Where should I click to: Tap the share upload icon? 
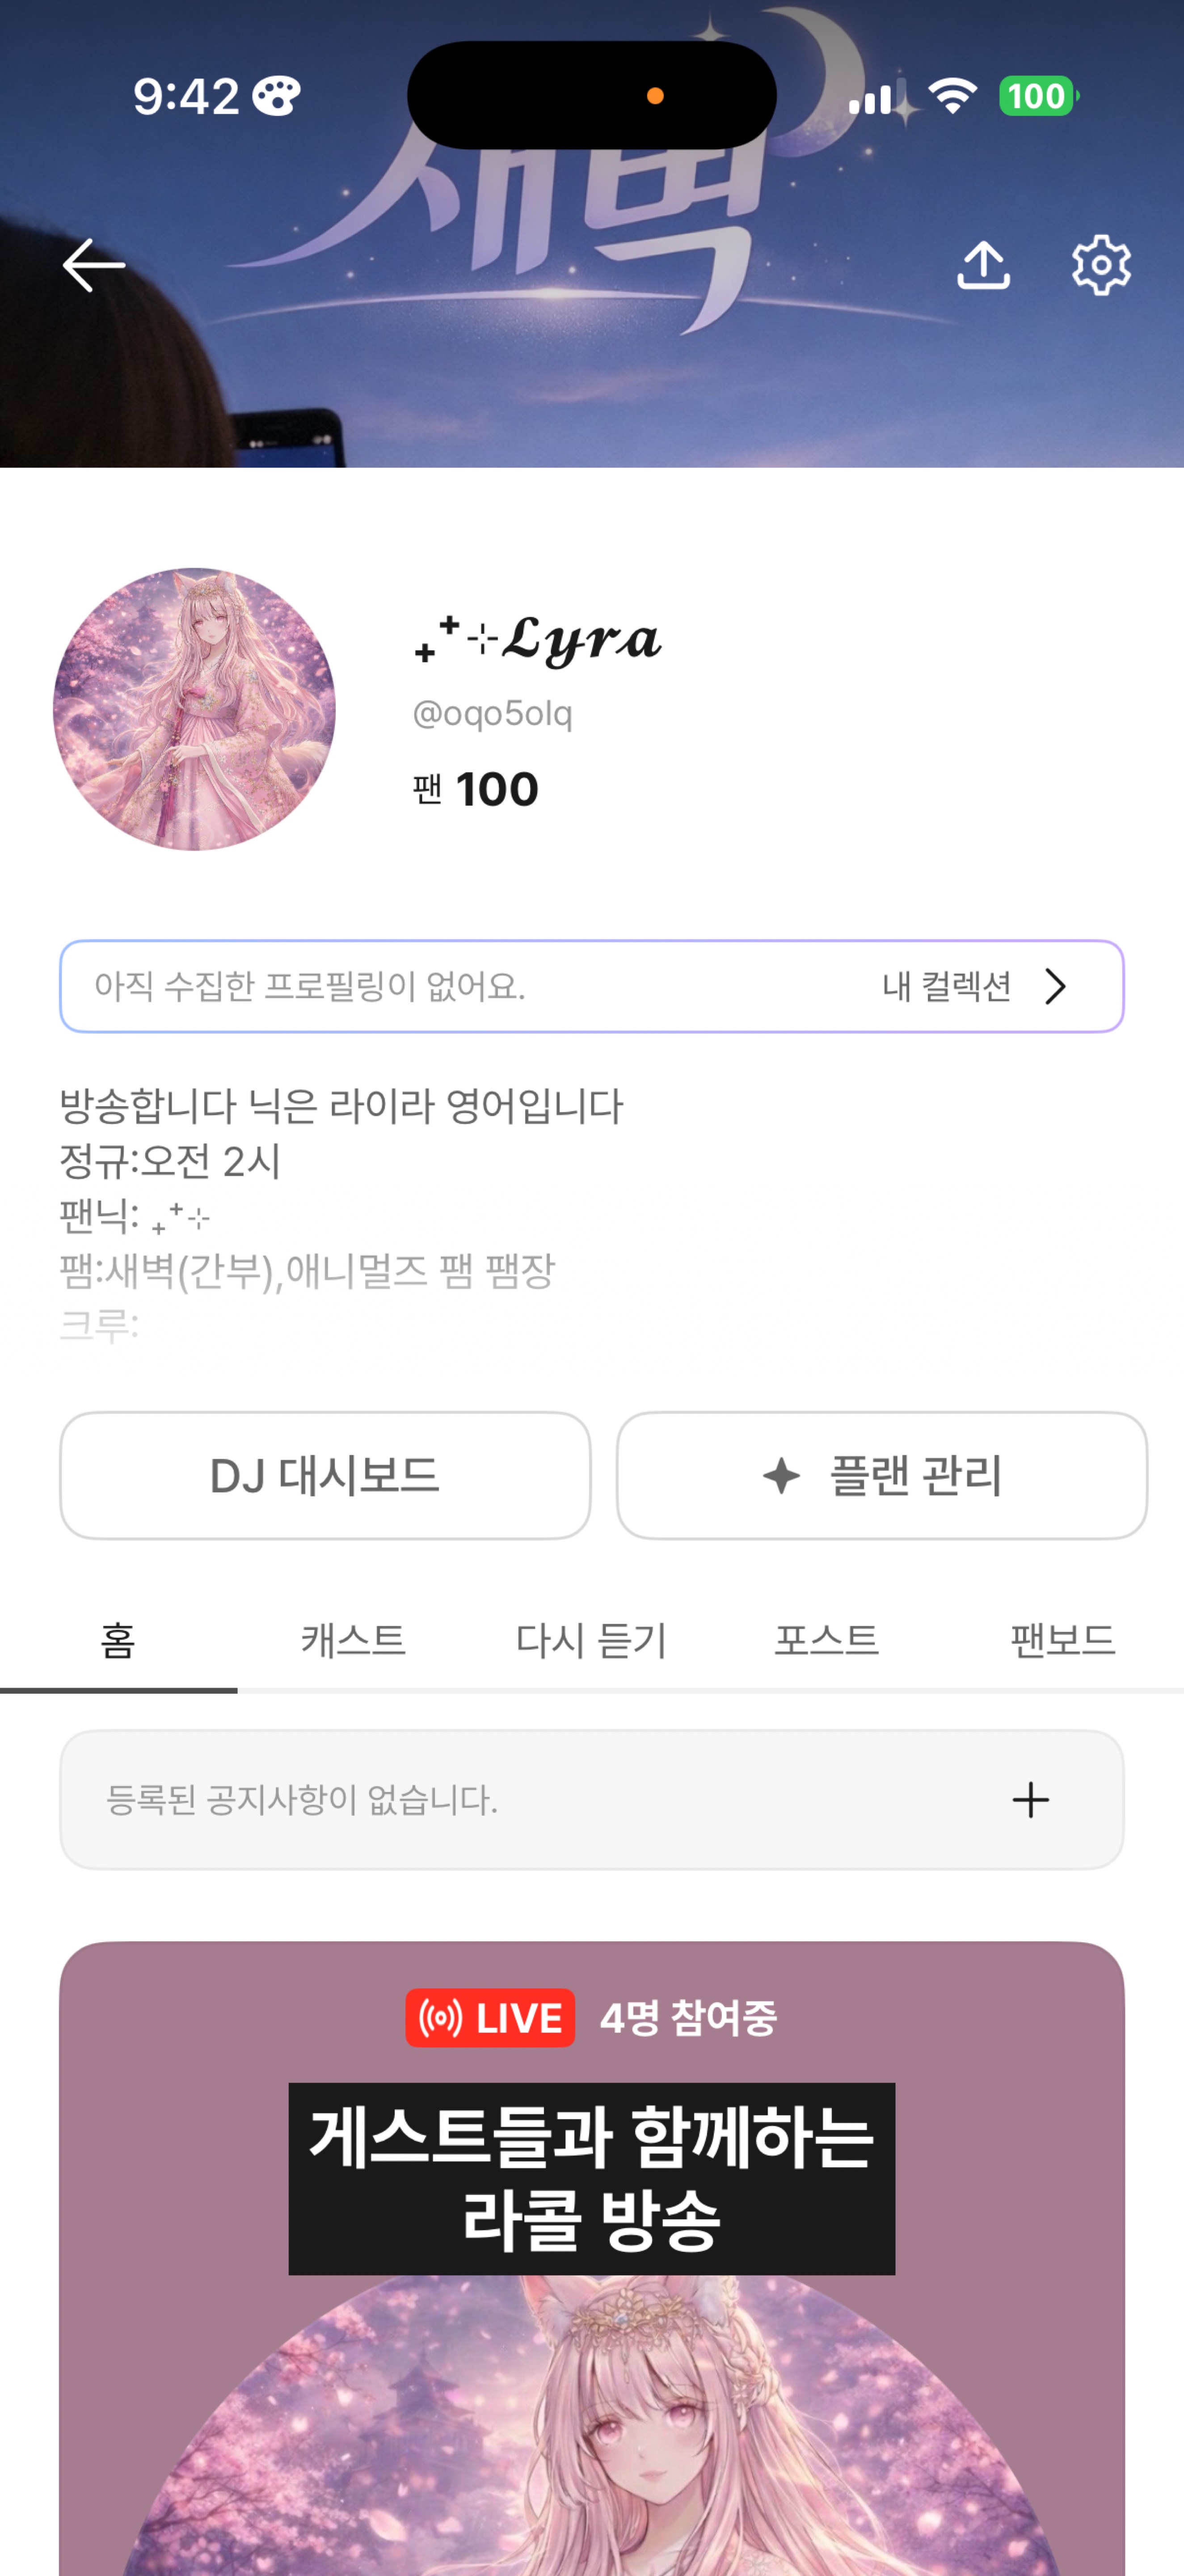[983, 265]
